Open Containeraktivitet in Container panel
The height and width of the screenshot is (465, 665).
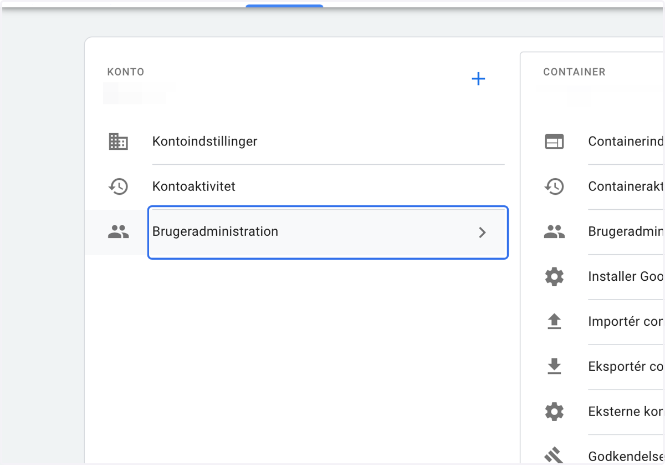pos(626,186)
